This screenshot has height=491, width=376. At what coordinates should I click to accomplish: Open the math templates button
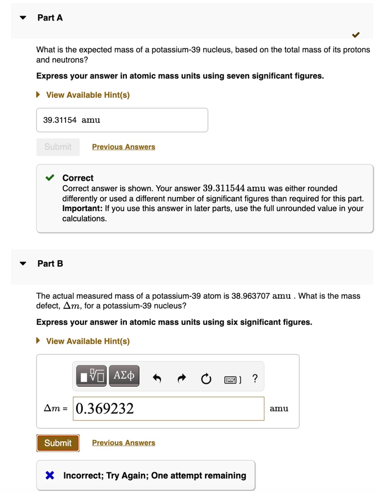click(x=91, y=376)
